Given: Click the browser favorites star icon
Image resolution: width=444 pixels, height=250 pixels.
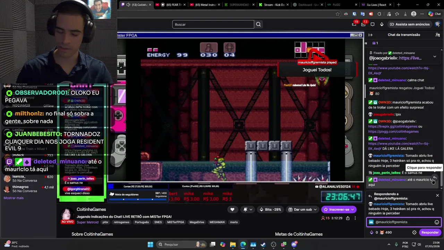Looking at the screenshot, I should [338, 14].
